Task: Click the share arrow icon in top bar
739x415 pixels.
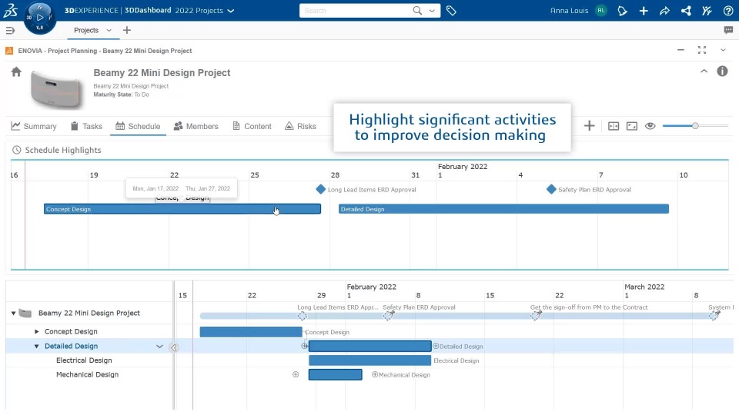Action: pyautogui.click(x=665, y=11)
